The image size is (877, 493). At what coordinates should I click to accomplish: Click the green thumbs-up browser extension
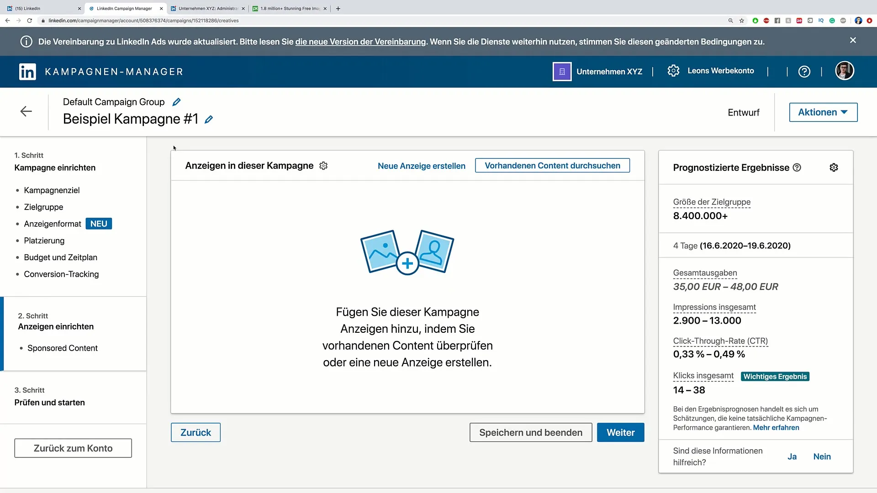pos(755,21)
